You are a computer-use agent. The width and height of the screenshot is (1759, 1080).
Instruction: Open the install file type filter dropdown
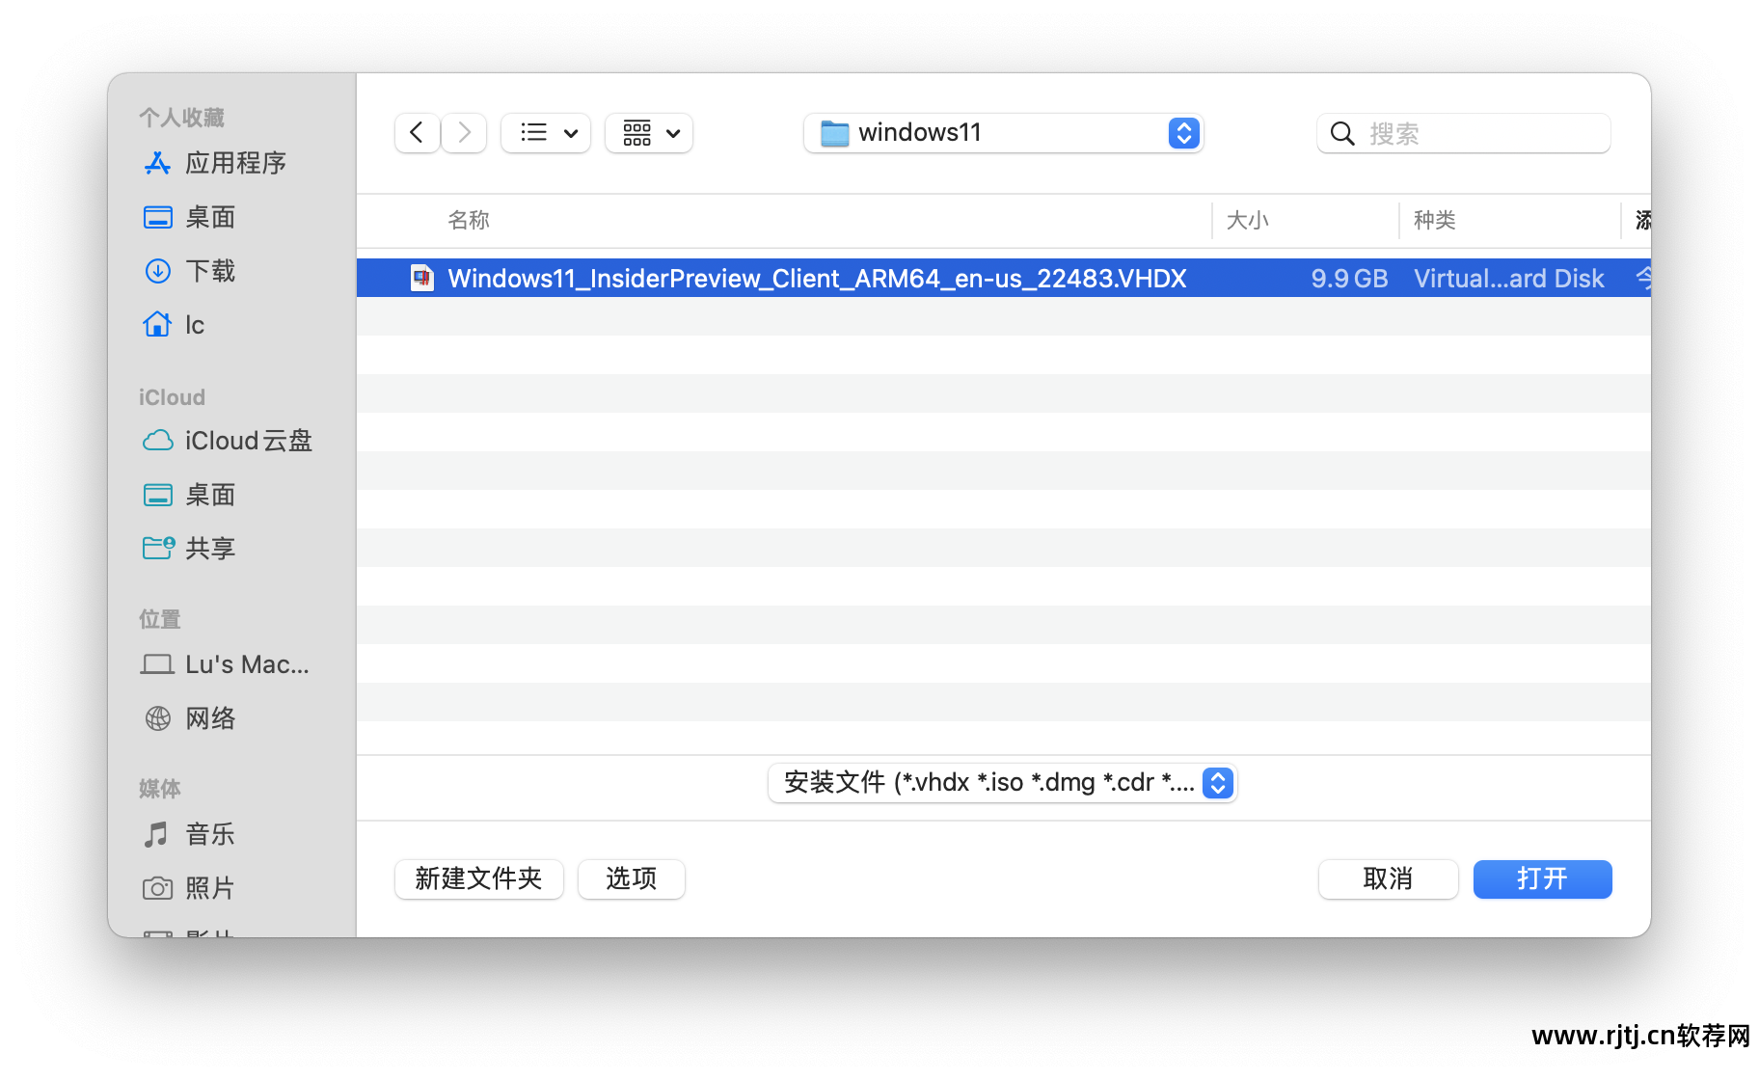1003,782
